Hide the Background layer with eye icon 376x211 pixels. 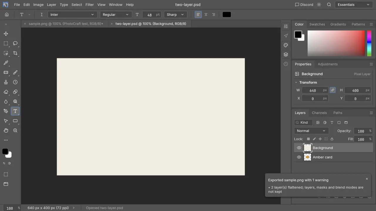point(299,148)
